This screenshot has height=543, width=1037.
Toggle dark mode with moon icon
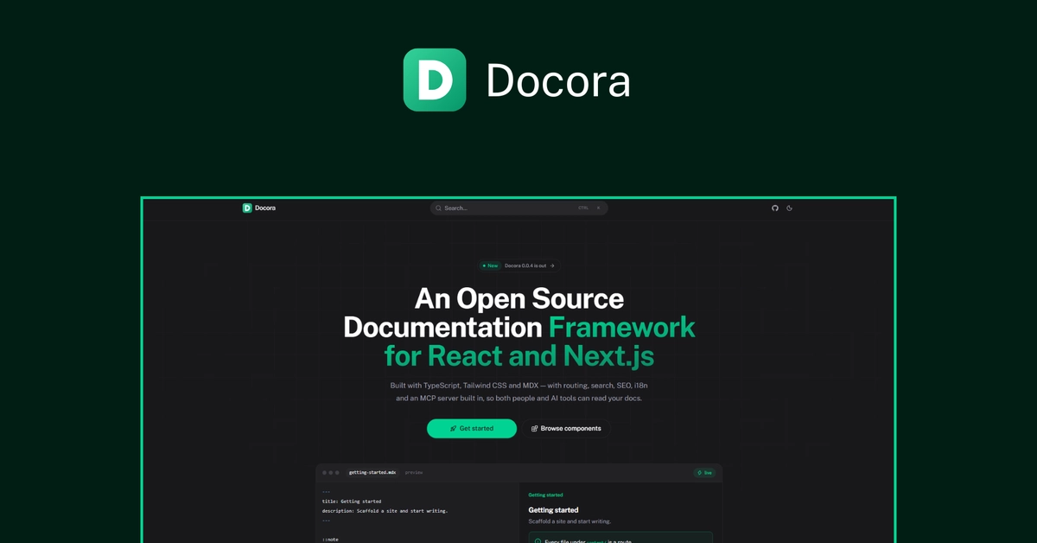pos(790,208)
